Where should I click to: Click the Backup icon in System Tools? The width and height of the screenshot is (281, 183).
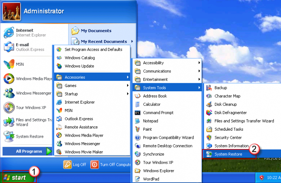(209, 88)
